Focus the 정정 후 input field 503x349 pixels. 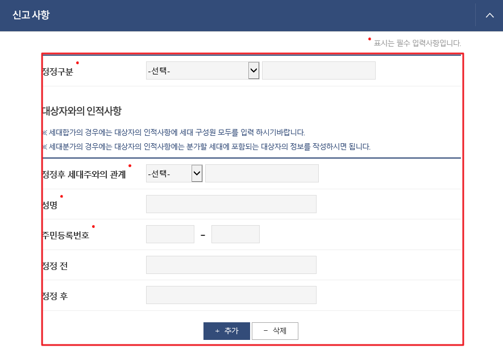coord(231,295)
